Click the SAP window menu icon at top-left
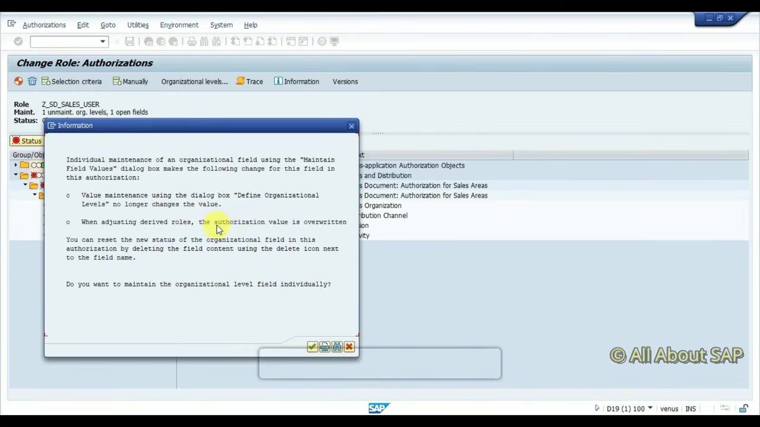This screenshot has width=760, height=427. 11,24
